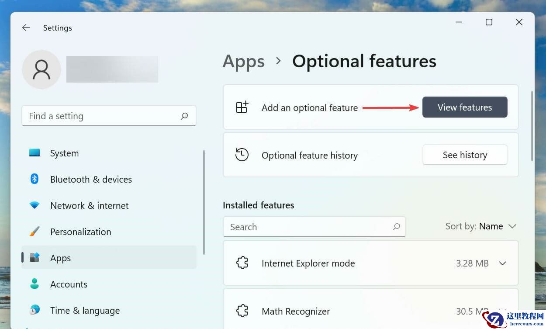Image resolution: width=546 pixels, height=329 pixels.
Task: Click the Personalization paintbrush icon
Action: (35, 232)
